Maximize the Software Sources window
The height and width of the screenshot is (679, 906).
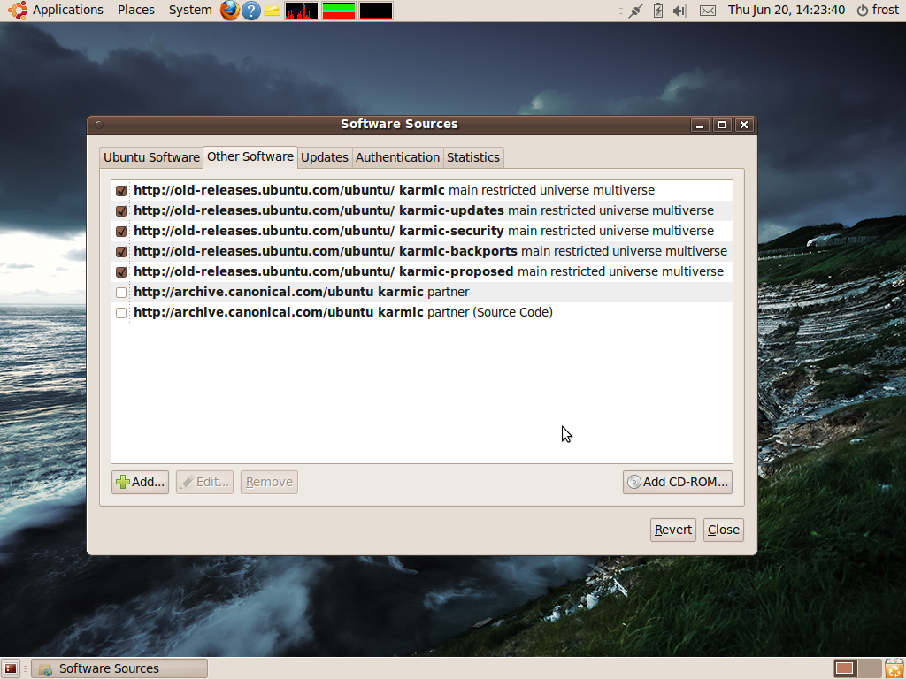pos(722,125)
